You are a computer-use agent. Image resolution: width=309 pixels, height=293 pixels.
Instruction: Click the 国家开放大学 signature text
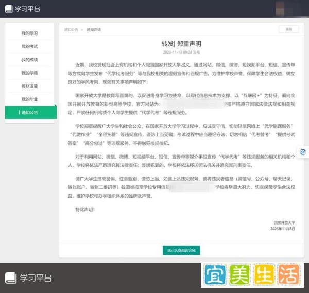point(284,222)
